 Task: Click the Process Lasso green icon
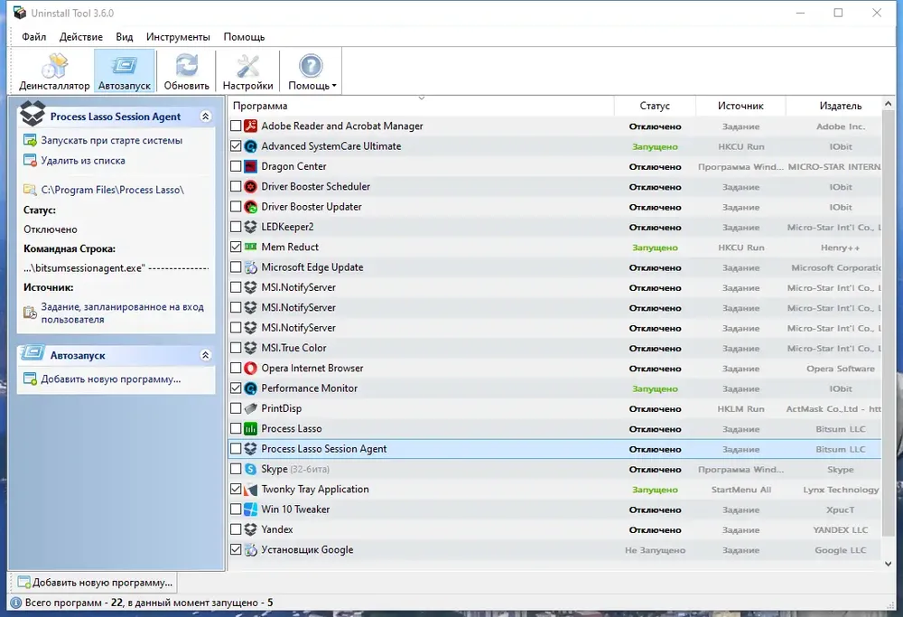coord(250,428)
